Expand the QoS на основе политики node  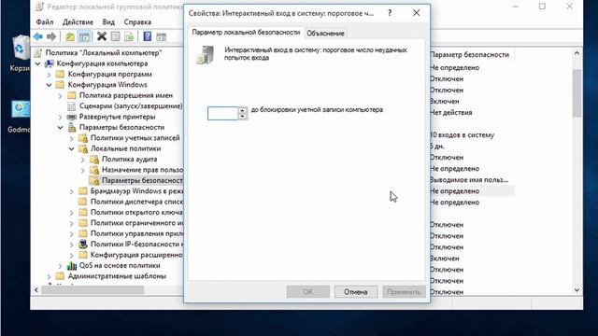[60, 265]
